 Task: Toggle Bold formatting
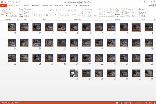pyautogui.click(x=34, y=15)
